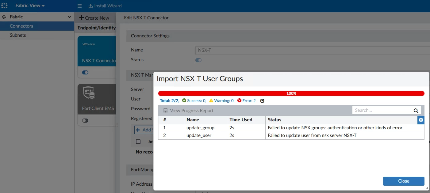Close the Import NSX-T User Groups dialog
430x193 pixels.
pyautogui.click(x=404, y=181)
